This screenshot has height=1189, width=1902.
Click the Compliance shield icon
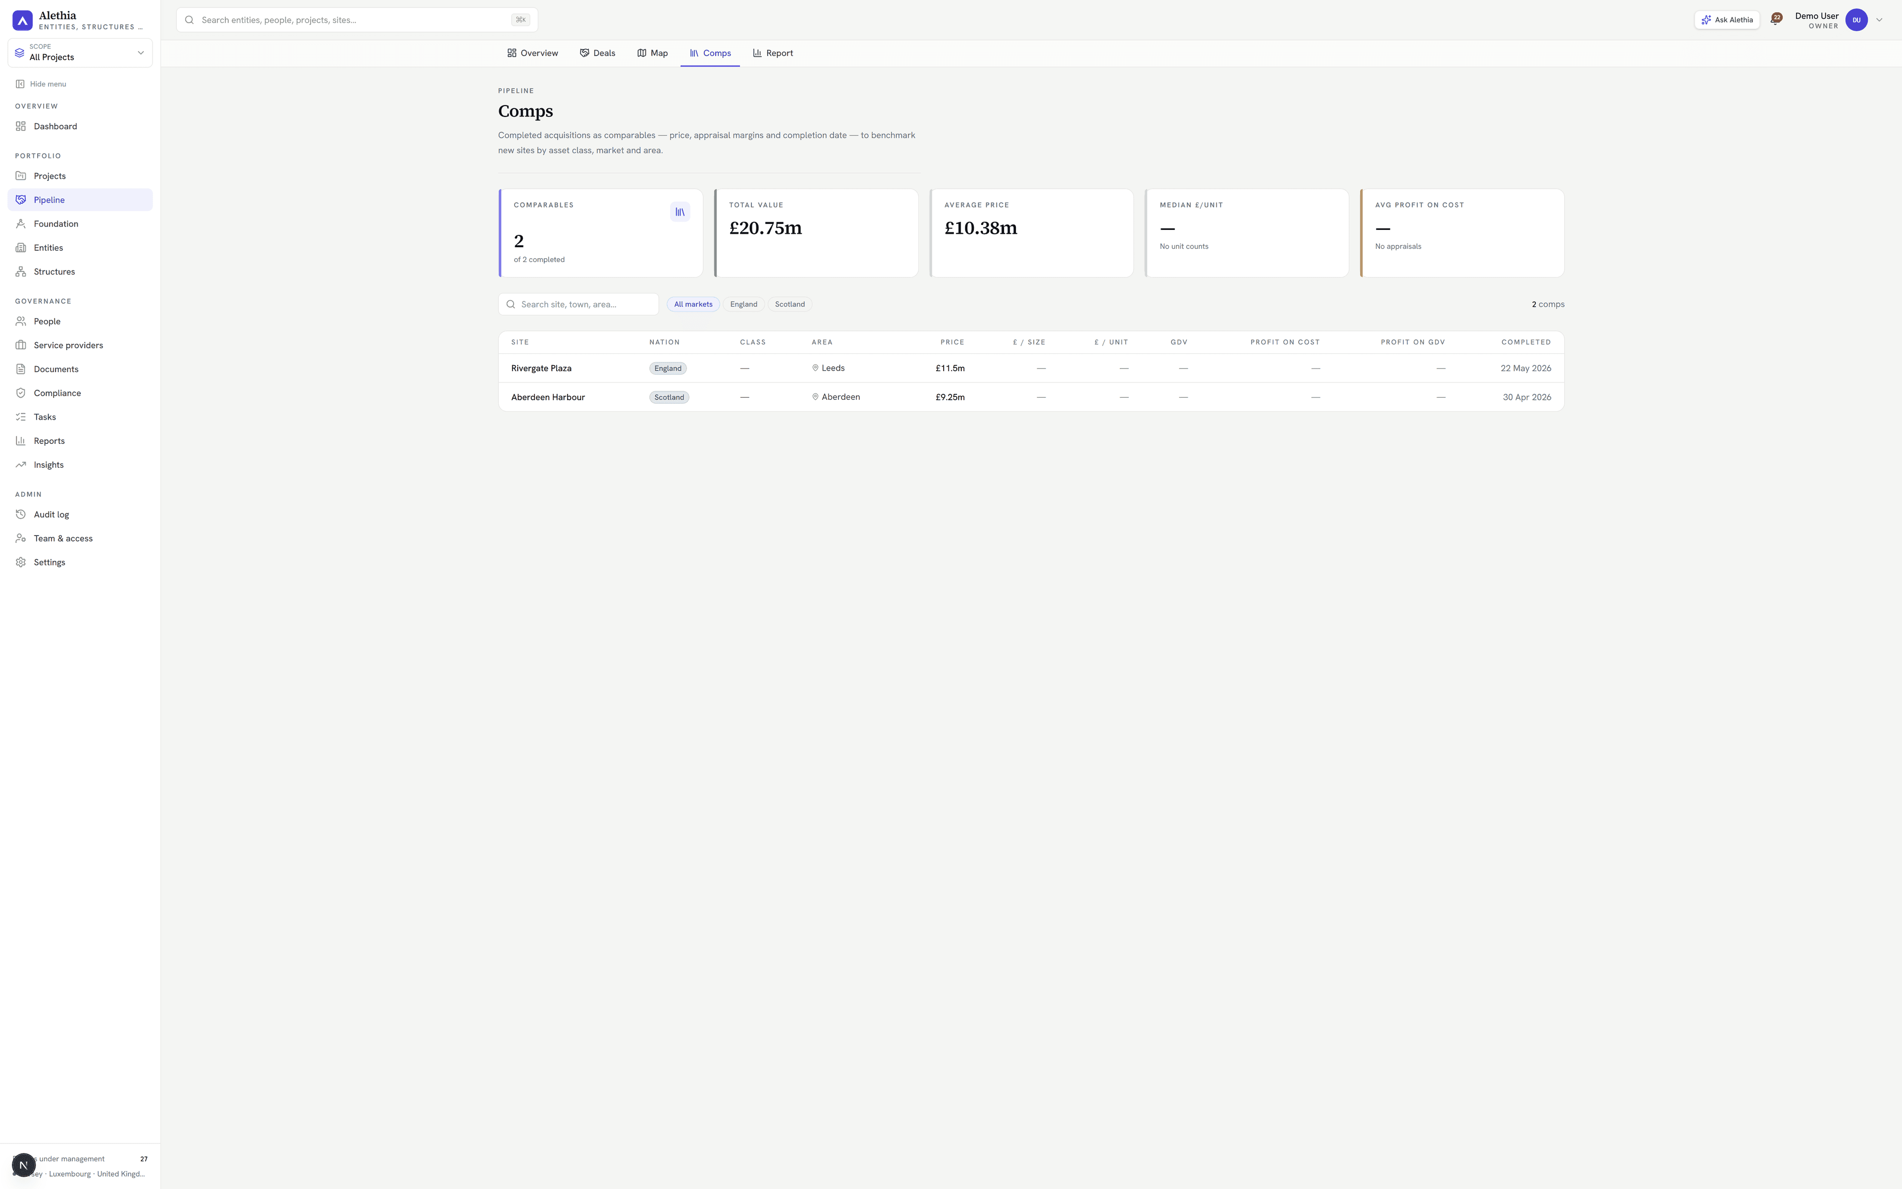tap(21, 393)
